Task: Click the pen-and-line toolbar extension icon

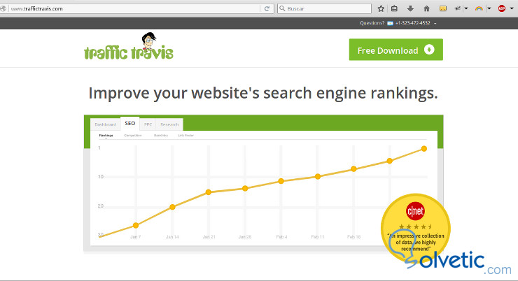Action: [458, 8]
